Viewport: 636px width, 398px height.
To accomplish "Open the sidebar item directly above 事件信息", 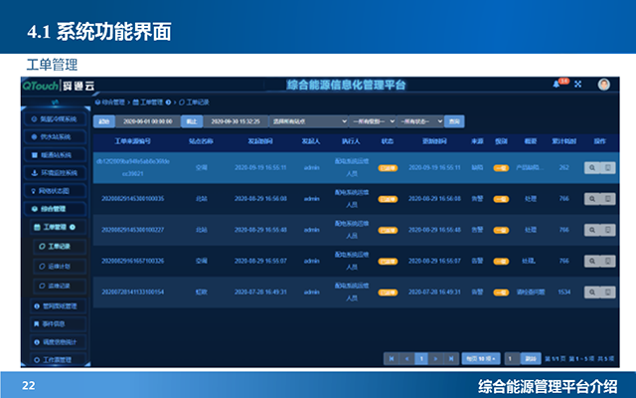I will [59, 305].
